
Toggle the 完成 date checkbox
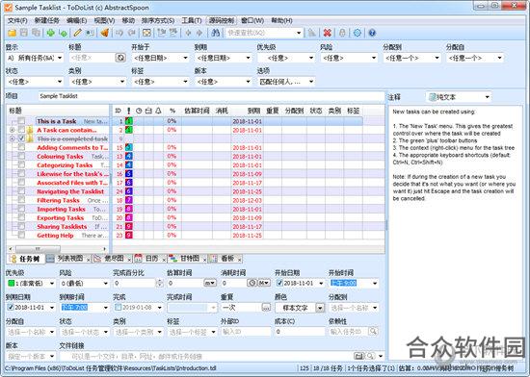(118, 307)
